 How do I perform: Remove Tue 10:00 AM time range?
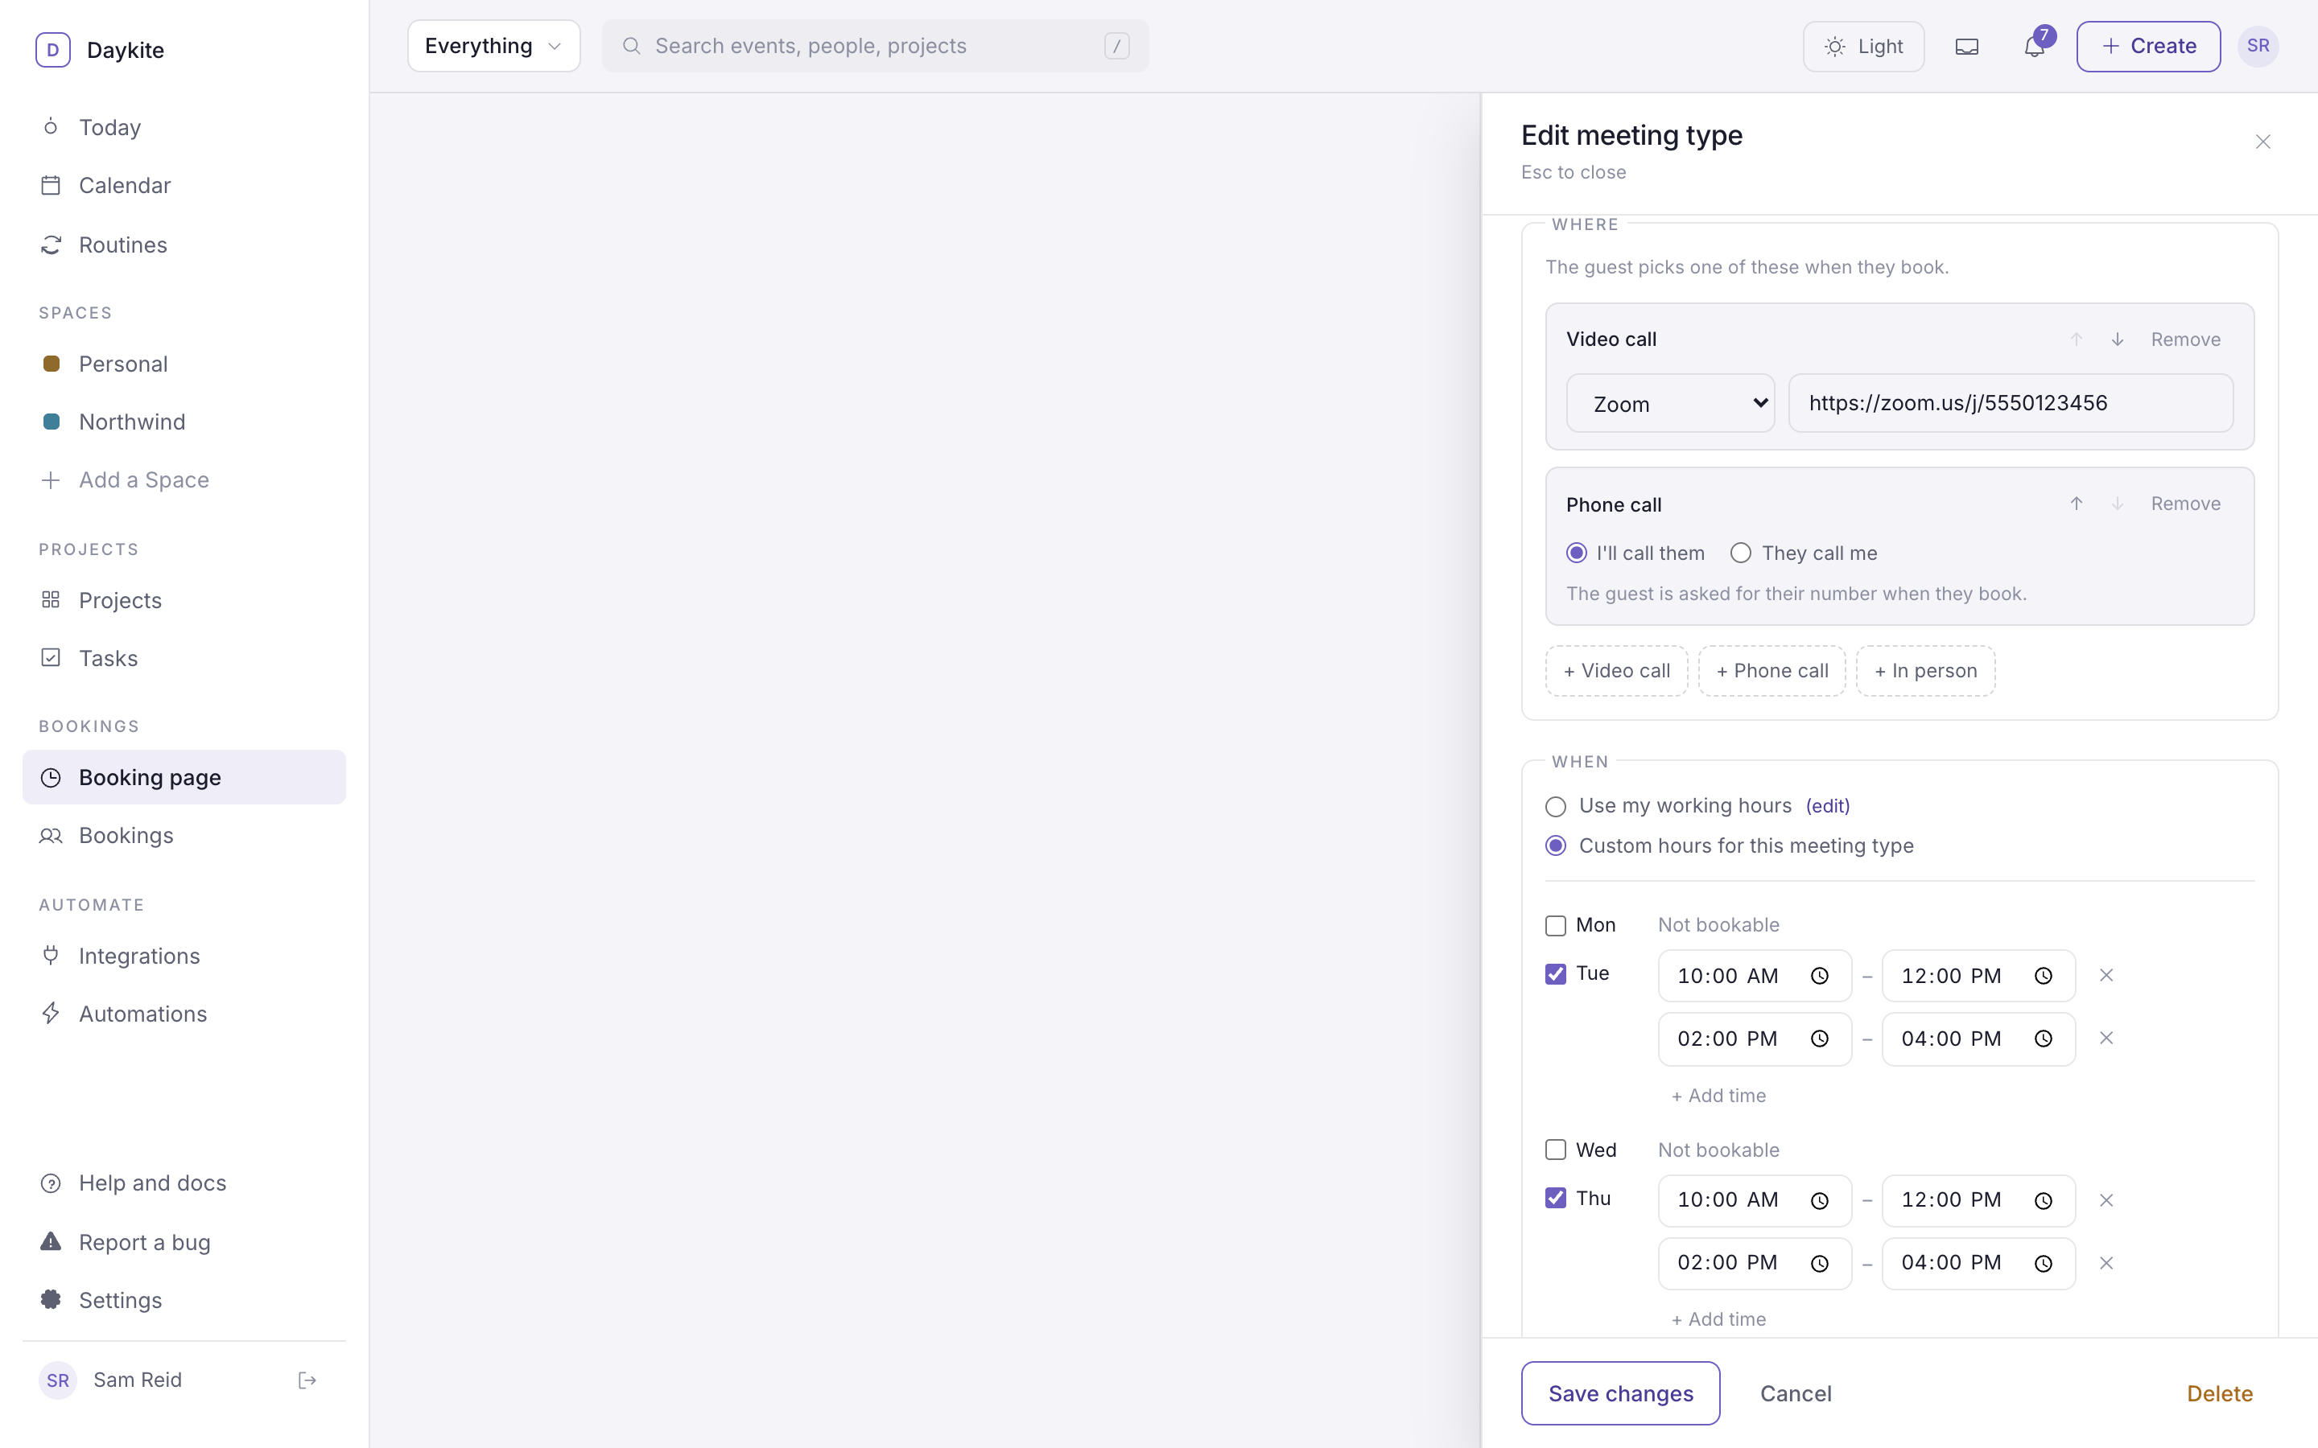tap(2106, 975)
